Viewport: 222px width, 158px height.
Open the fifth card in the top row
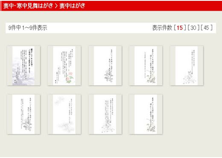coord(187,66)
